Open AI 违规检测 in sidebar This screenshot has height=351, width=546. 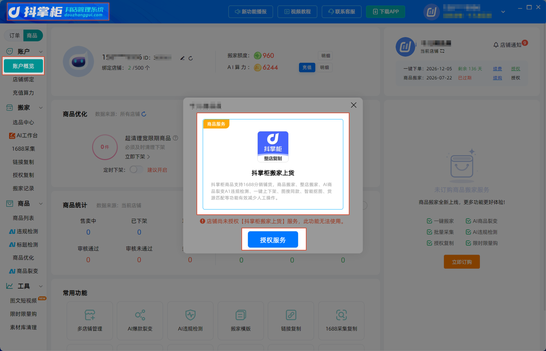pos(23,231)
